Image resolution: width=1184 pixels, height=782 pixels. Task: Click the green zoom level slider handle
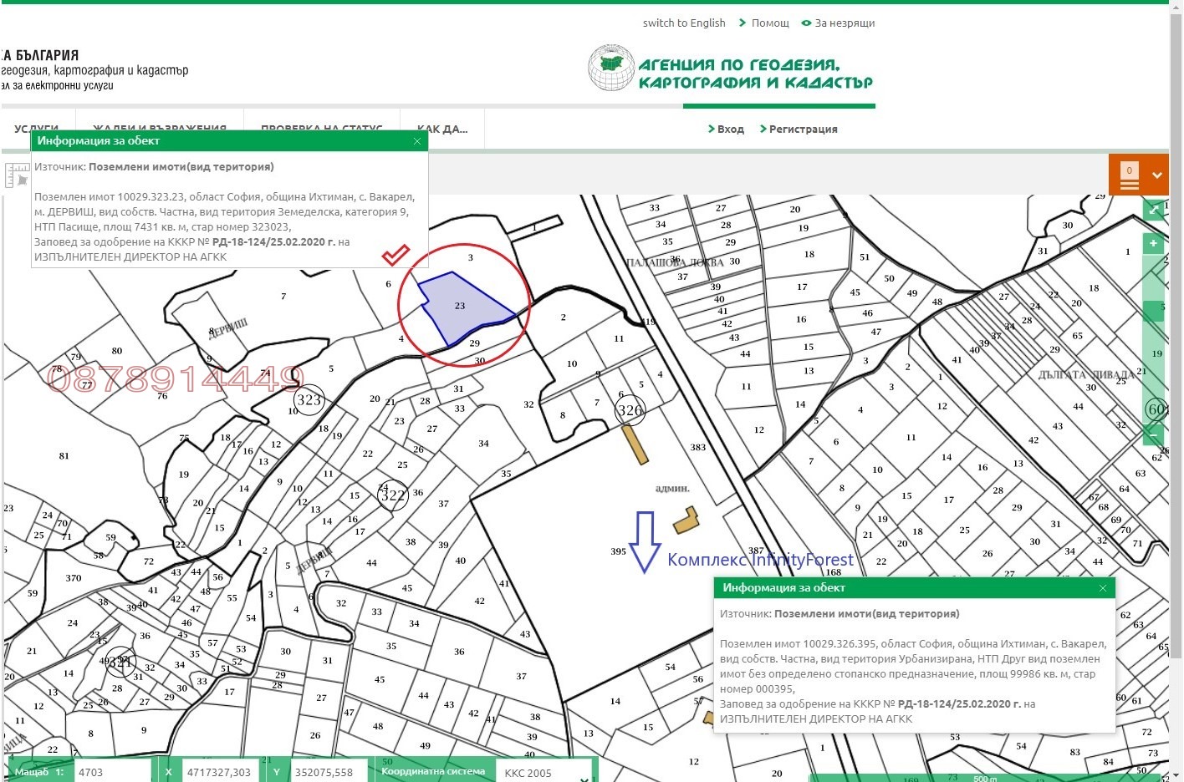pos(1155,310)
